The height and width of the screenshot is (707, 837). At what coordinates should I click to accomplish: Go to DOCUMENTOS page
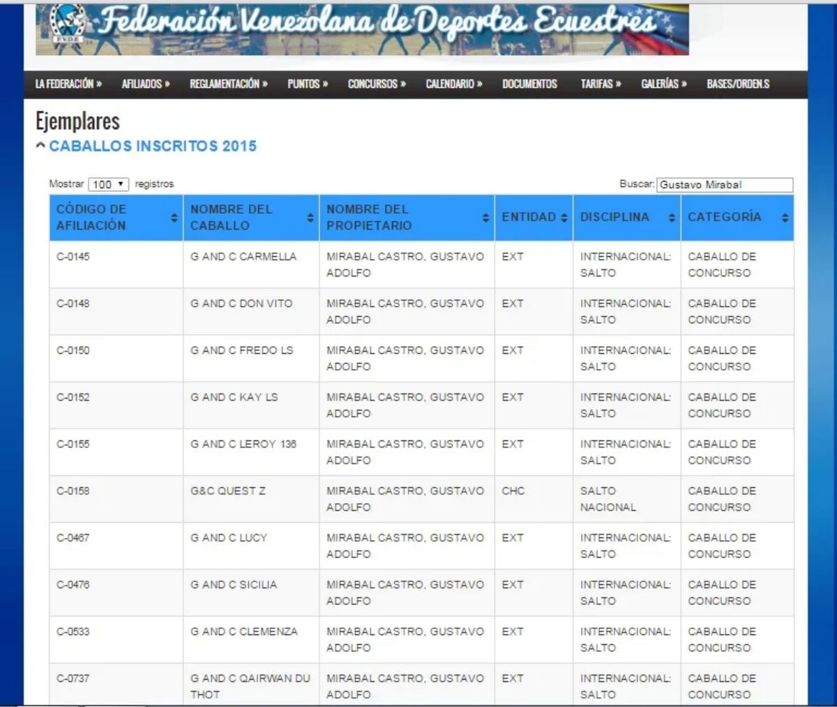coord(529,84)
